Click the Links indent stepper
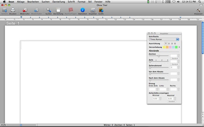The image size is (204, 127). [x=168, y=89]
